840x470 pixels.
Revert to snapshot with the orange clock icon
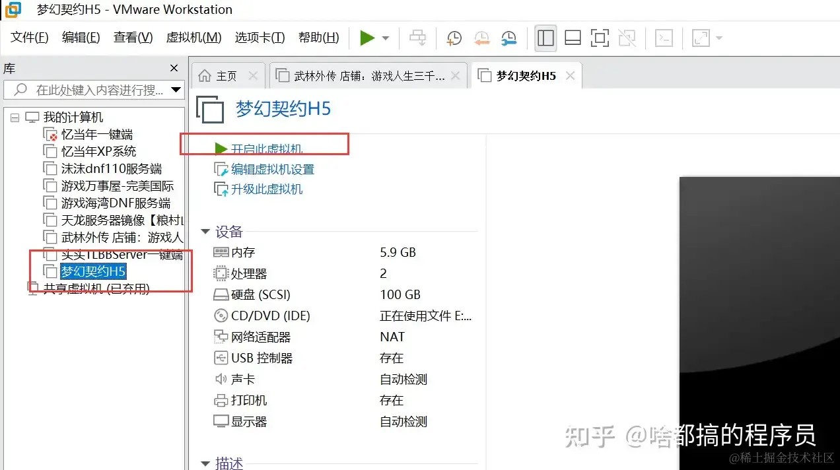point(481,38)
